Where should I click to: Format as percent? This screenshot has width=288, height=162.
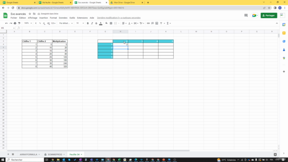pyautogui.click(x=40, y=23)
